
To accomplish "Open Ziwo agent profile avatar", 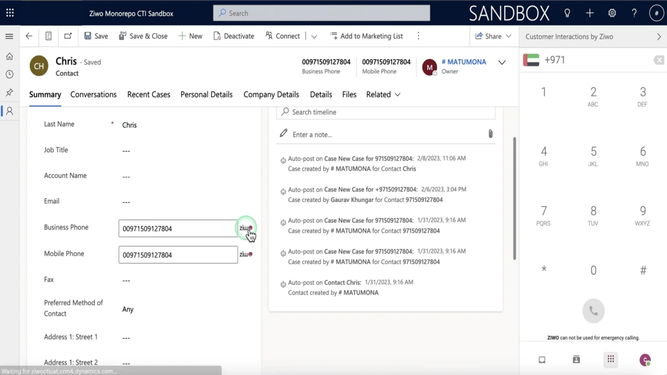I will tap(645, 360).
